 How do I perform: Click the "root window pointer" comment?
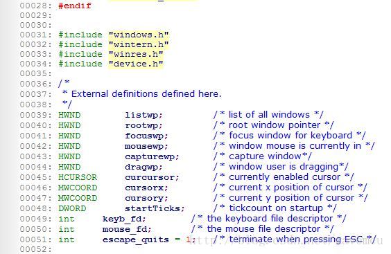coord(275,125)
